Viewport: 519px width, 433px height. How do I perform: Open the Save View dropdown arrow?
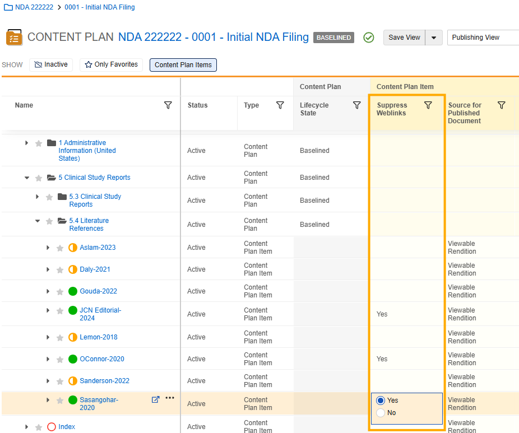(x=434, y=38)
